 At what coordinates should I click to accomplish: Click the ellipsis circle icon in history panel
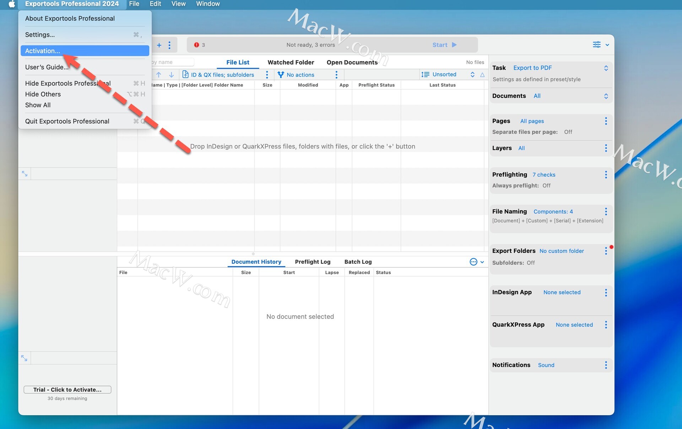(473, 262)
